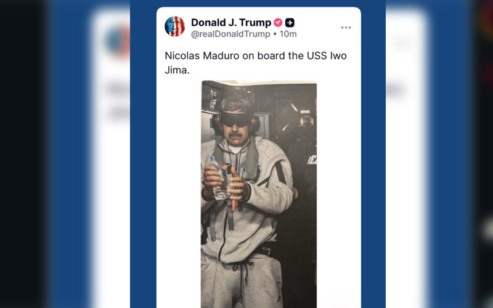Open the three-dot more options menu

point(346,28)
